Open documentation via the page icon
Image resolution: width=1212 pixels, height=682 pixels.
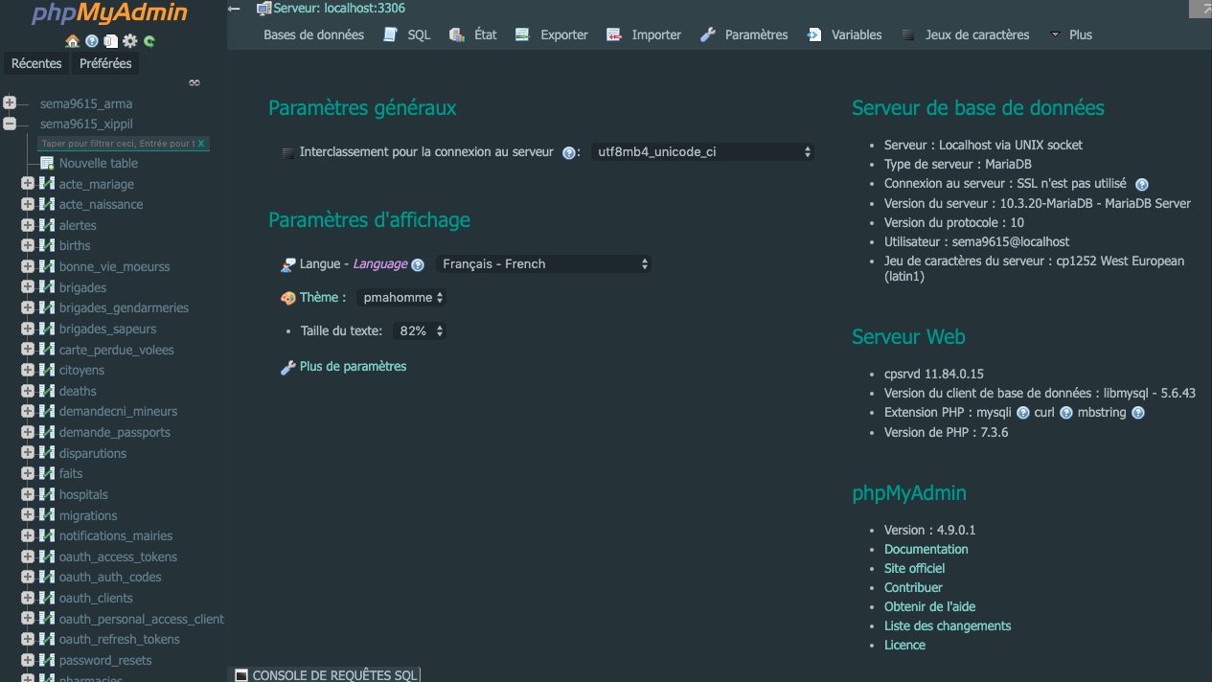point(111,42)
